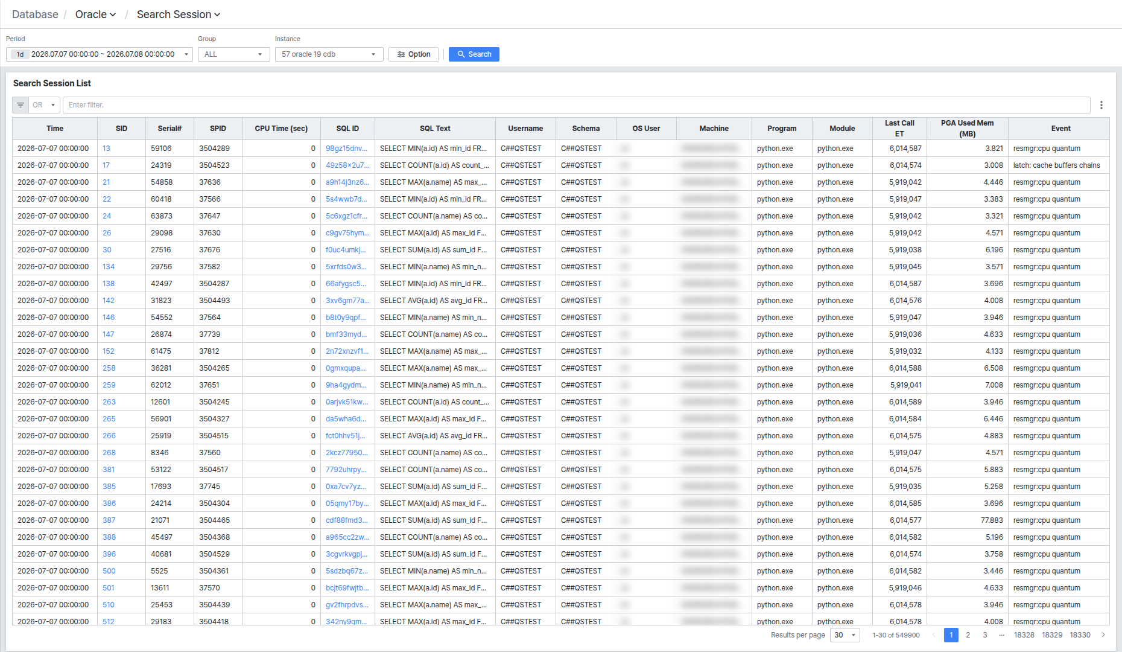Jump to last page 18330
The height and width of the screenshot is (652, 1122).
(1080, 635)
